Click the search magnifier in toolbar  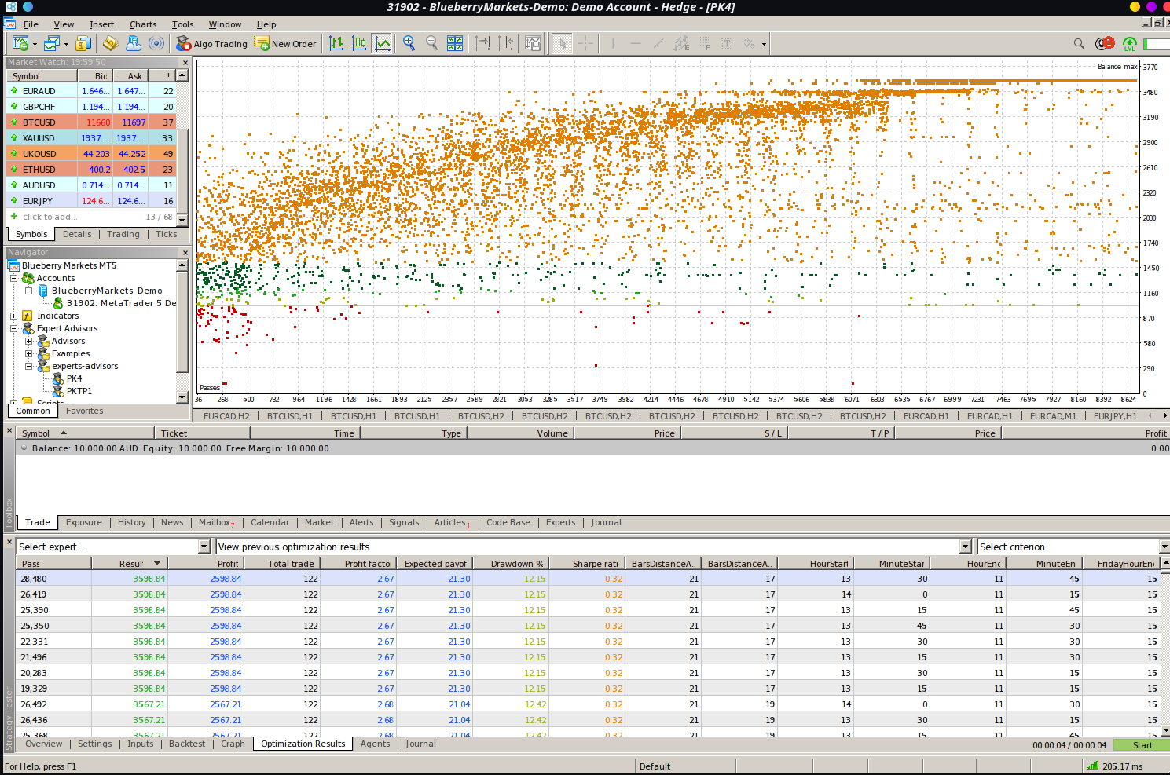click(x=1079, y=43)
